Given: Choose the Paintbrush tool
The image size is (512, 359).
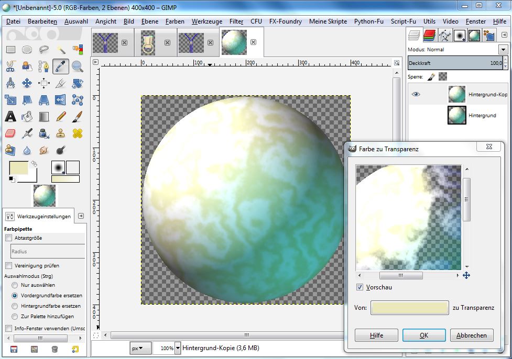Looking at the screenshot, I should pos(78,117).
